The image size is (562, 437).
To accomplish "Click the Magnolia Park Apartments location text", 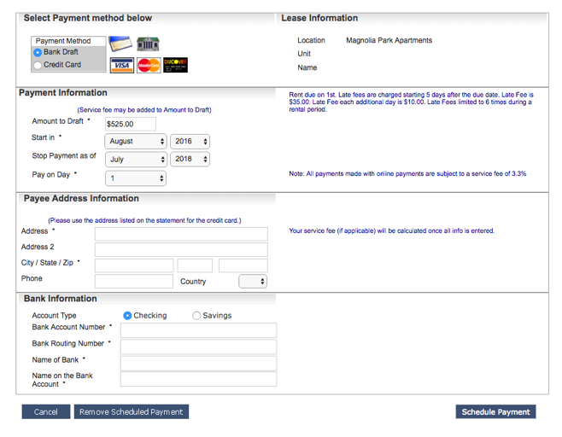I will coord(389,40).
